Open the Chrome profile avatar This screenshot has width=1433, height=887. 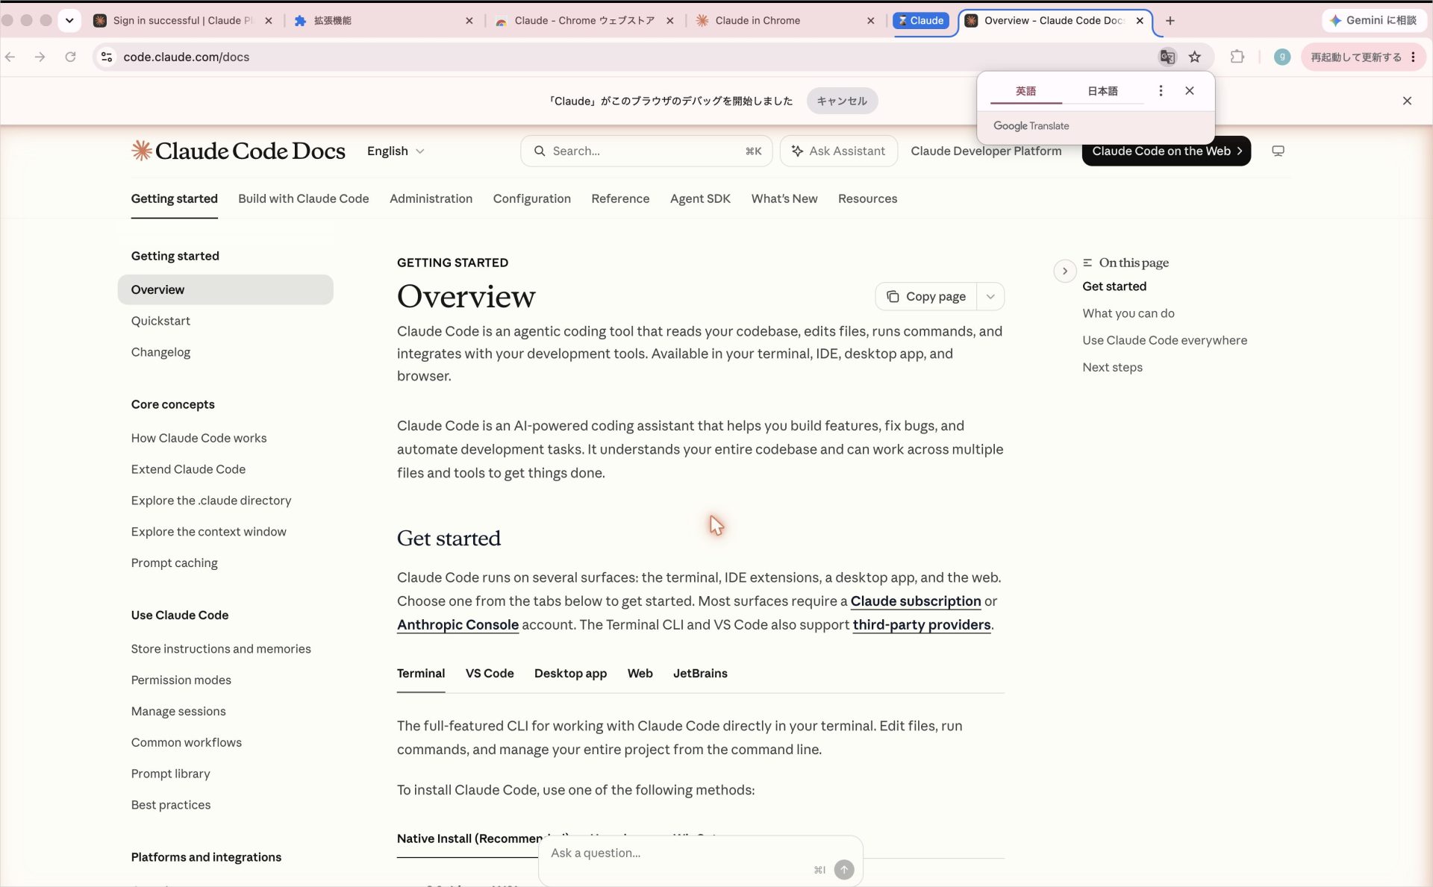[1281, 57]
